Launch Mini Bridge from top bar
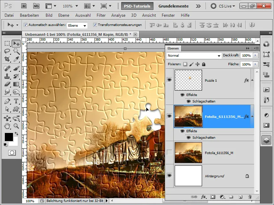 point(36,6)
